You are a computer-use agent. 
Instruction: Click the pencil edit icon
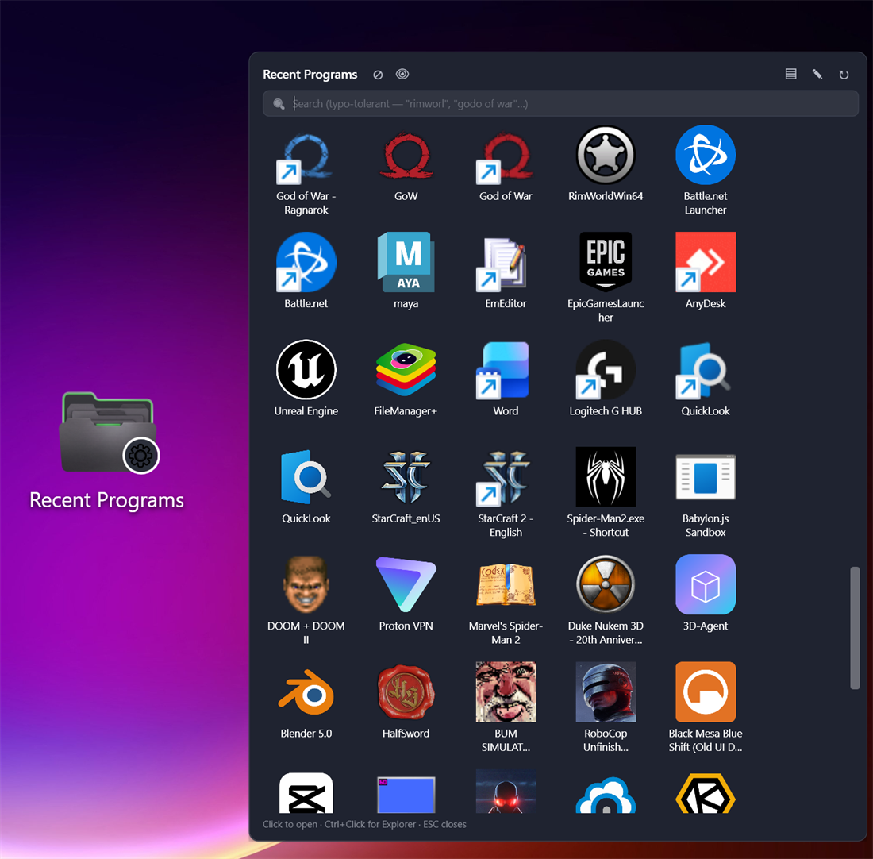point(817,74)
